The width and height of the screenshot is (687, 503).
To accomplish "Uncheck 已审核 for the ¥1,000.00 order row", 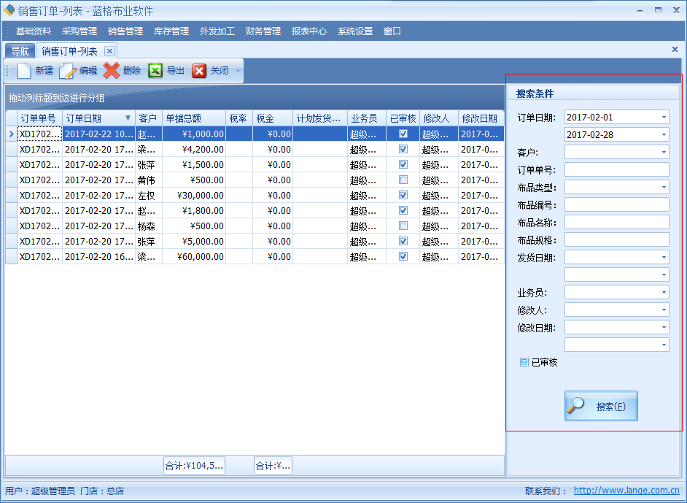I will pyautogui.click(x=403, y=134).
